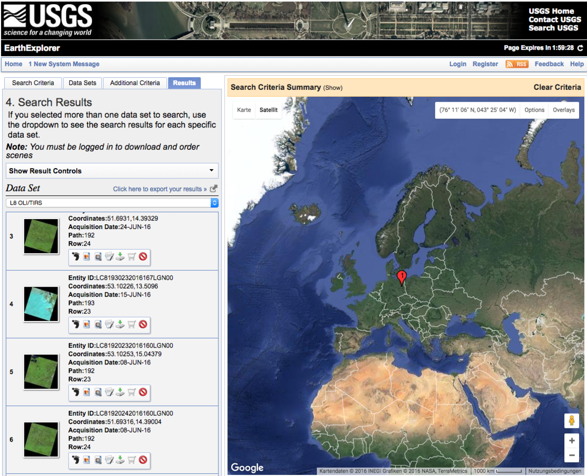Add result 6 to the order cart
Screen dimensions: 587x476
click(131, 460)
